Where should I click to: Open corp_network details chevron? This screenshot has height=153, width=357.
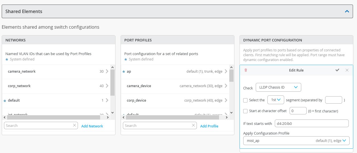click(107, 86)
